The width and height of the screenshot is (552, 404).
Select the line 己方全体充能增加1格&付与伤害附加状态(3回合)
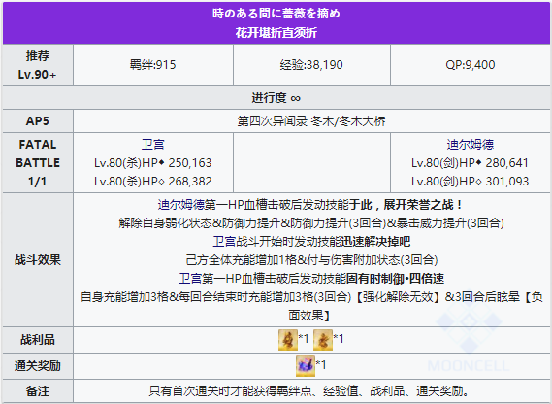point(311,260)
